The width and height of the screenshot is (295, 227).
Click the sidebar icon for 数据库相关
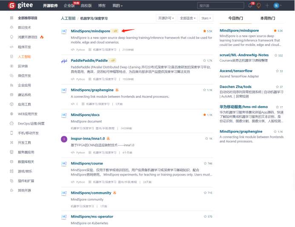click(x=11, y=162)
